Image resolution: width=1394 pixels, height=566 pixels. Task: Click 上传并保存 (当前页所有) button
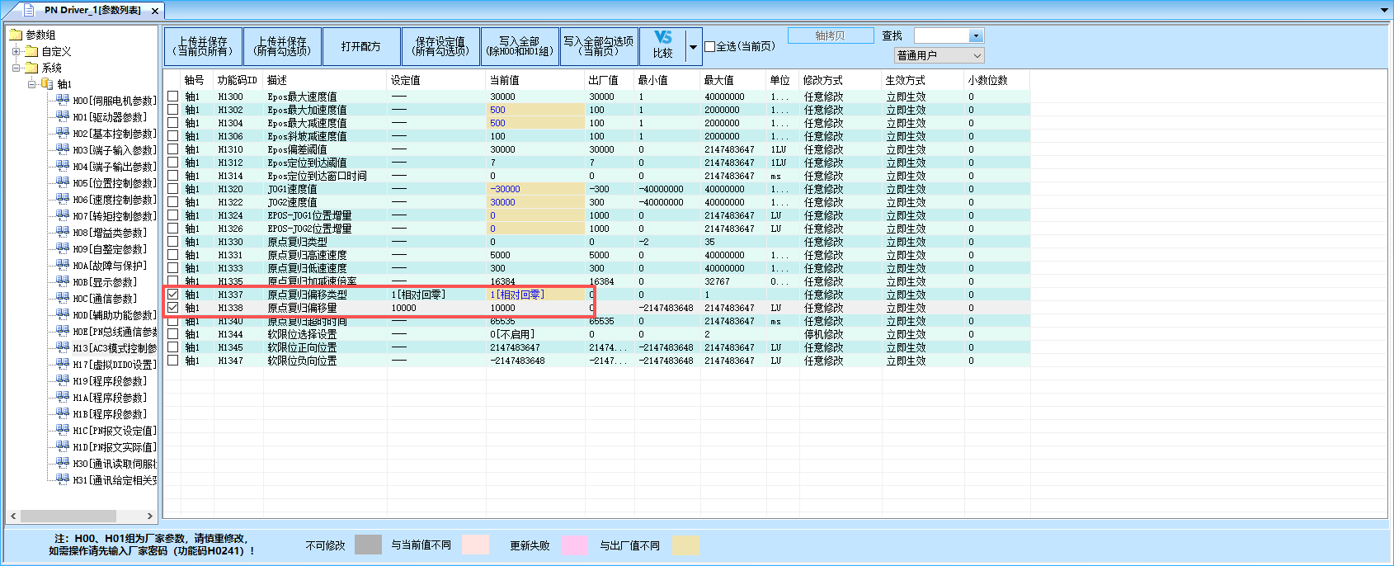(203, 46)
